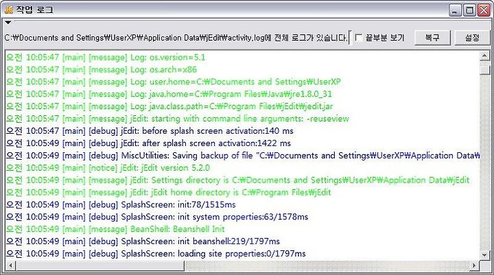This screenshot has height=275, width=494.
Task: Close the 작업 로그 window
Action: 484,10
